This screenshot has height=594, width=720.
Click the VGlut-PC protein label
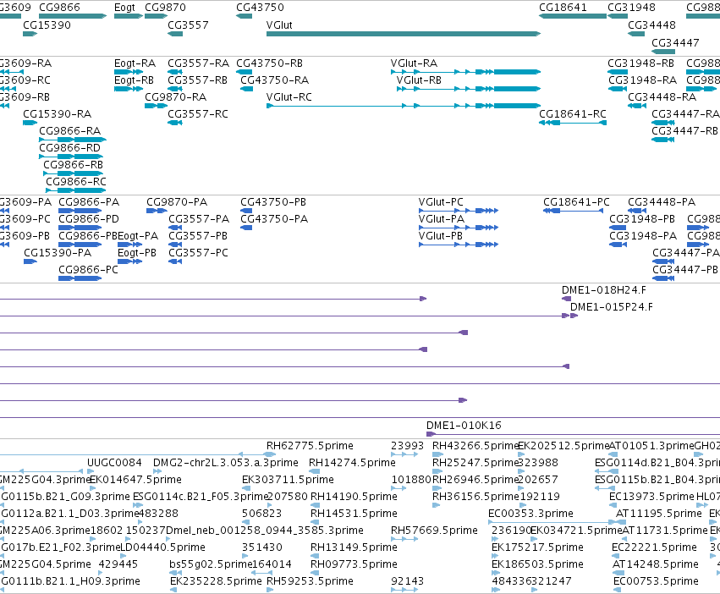click(x=441, y=202)
